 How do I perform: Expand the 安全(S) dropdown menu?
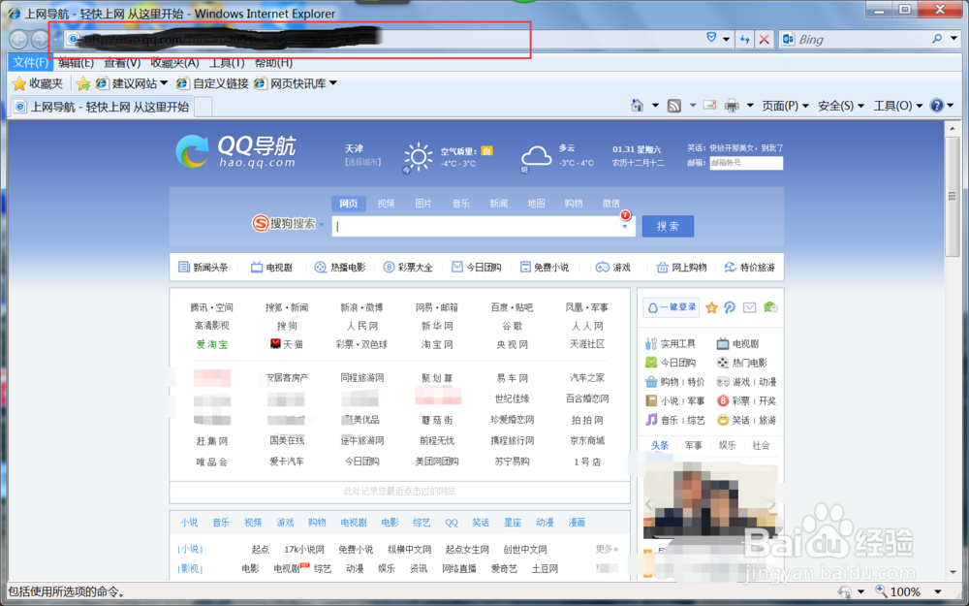tap(841, 106)
